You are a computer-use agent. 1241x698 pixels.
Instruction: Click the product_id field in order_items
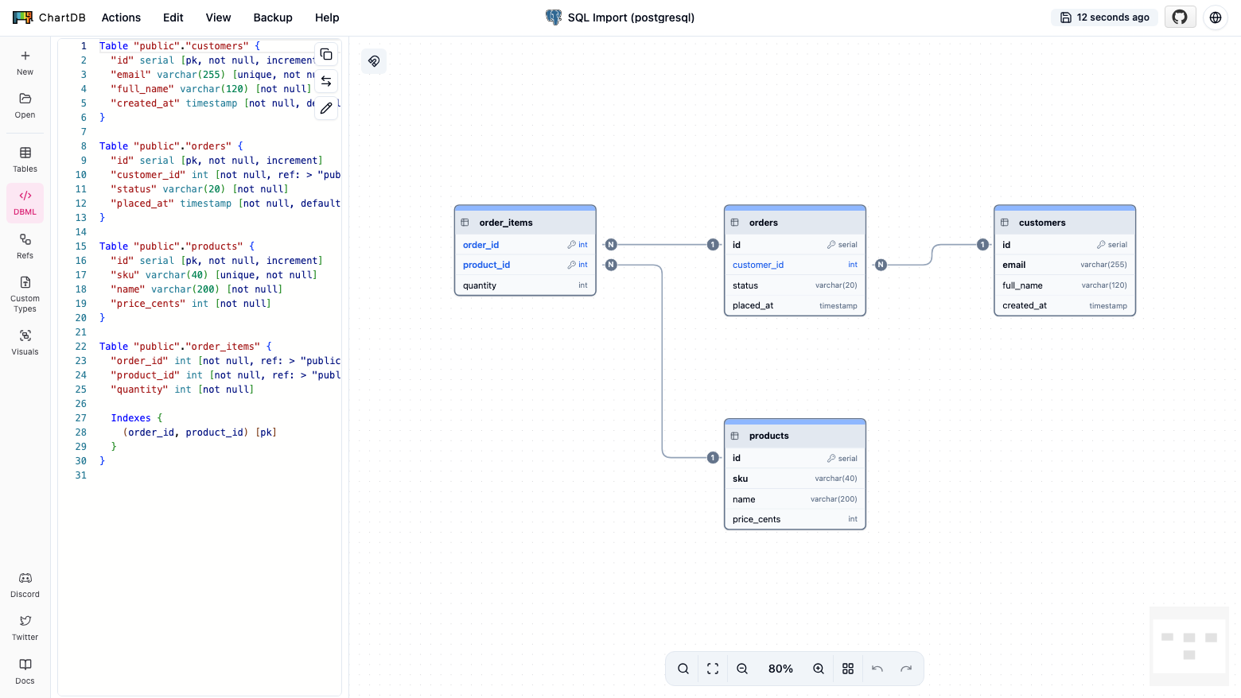pos(525,265)
